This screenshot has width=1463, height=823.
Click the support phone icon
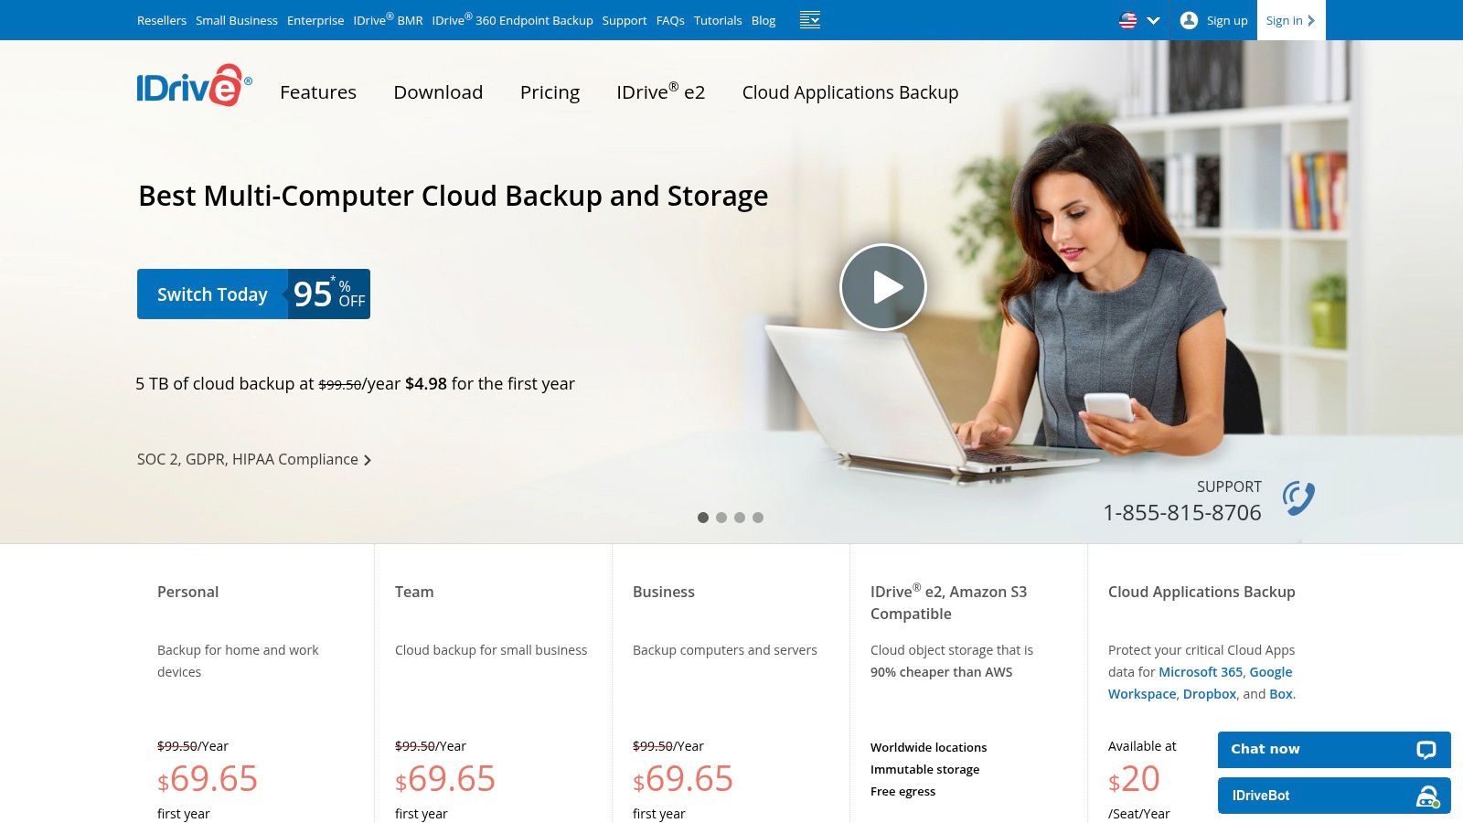pyautogui.click(x=1297, y=498)
